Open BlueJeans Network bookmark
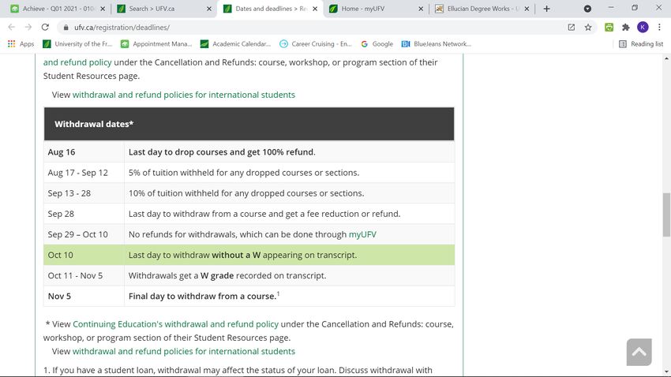Viewport: 671px width, 377px height. pyautogui.click(x=436, y=43)
